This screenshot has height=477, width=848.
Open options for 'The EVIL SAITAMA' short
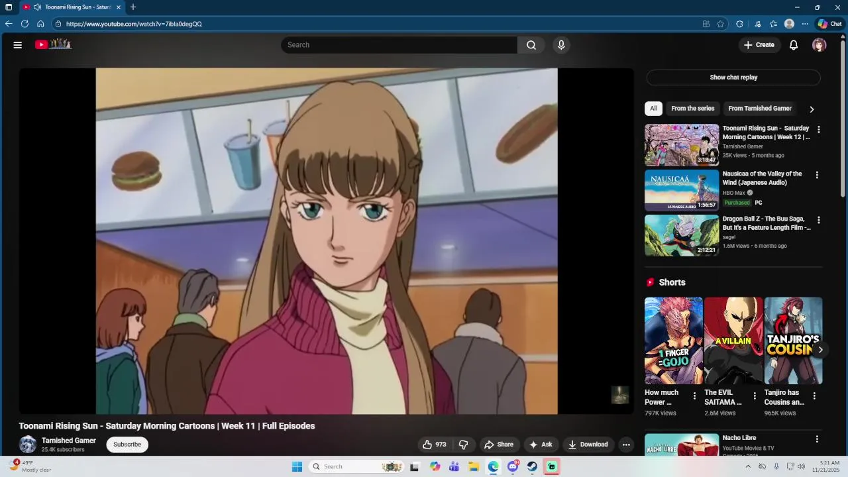click(x=755, y=396)
